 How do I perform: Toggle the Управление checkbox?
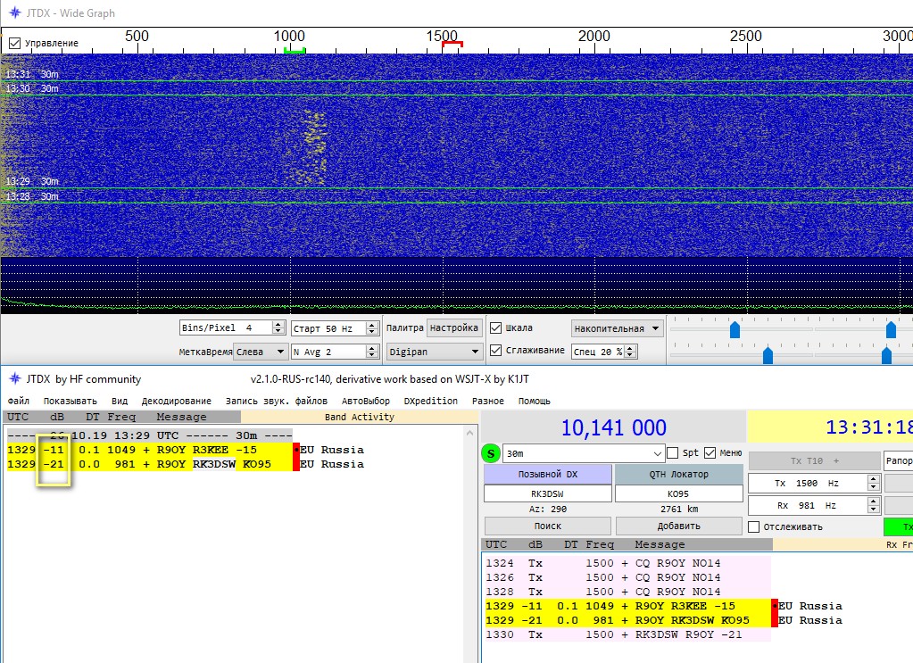[14, 43]
